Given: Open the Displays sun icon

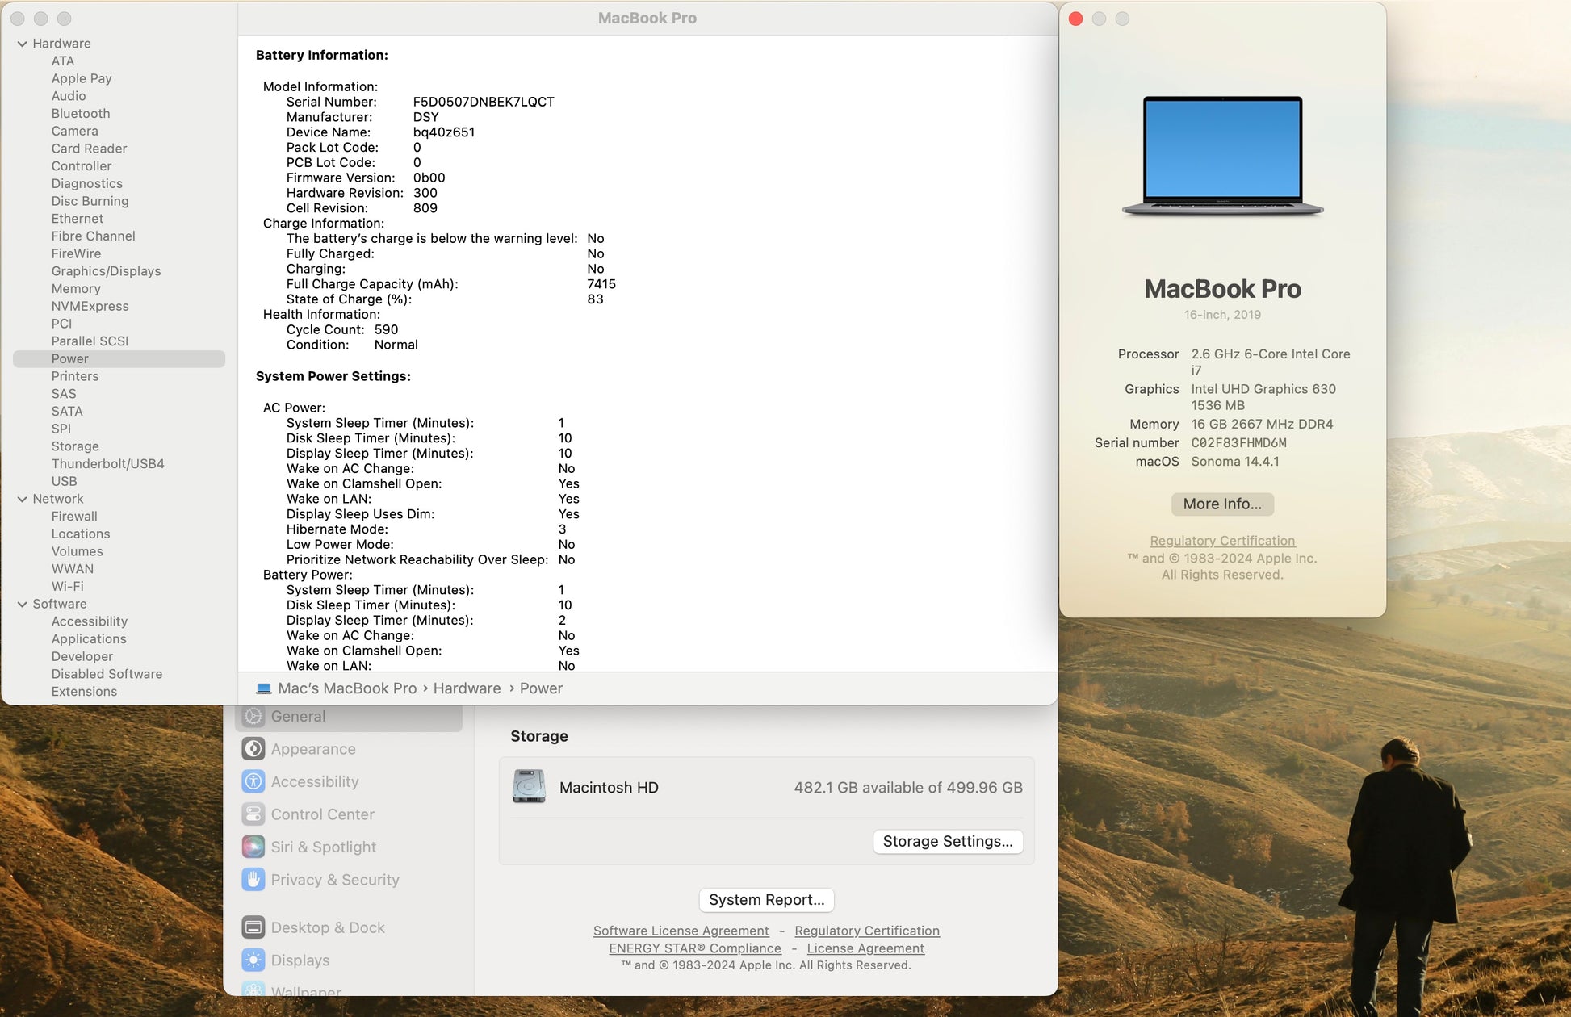Looking at the screenshot, I should pyautogui.click(x=253, y=960).
